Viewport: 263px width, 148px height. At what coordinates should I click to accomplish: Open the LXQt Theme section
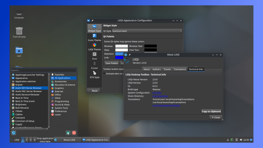point(95,46)
